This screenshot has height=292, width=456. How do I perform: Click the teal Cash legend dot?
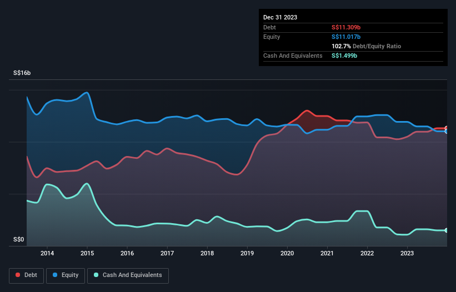(x=96, y=275)
